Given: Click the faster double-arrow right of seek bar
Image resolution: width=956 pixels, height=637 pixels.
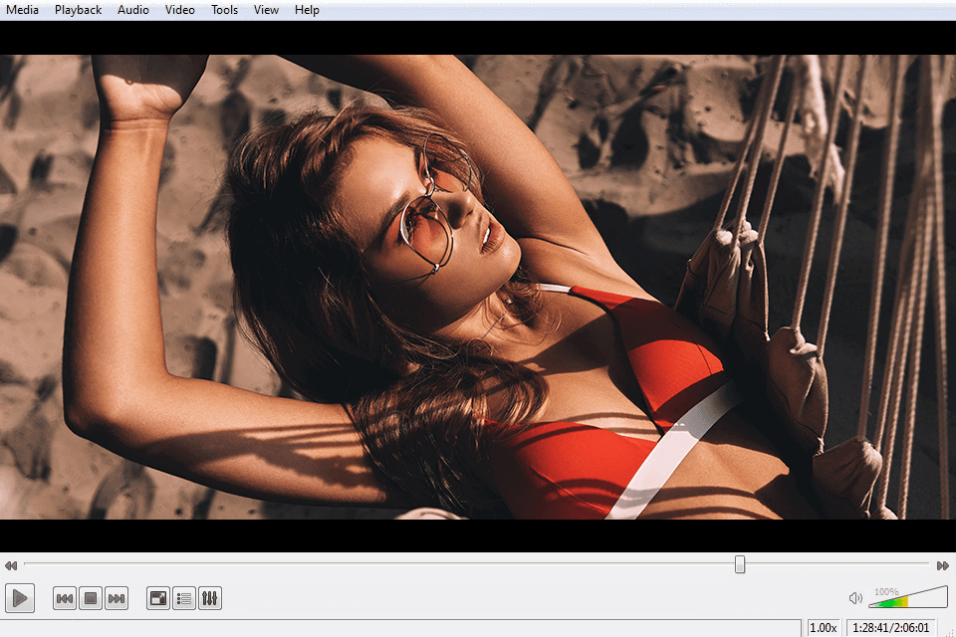Looking at the screenshot, I should 943,565.
